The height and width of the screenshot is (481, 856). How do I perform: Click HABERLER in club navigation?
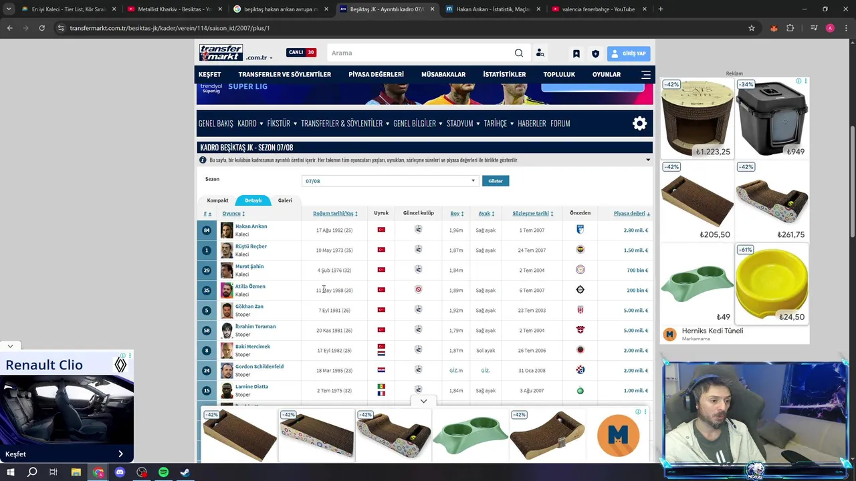point(532,124)
